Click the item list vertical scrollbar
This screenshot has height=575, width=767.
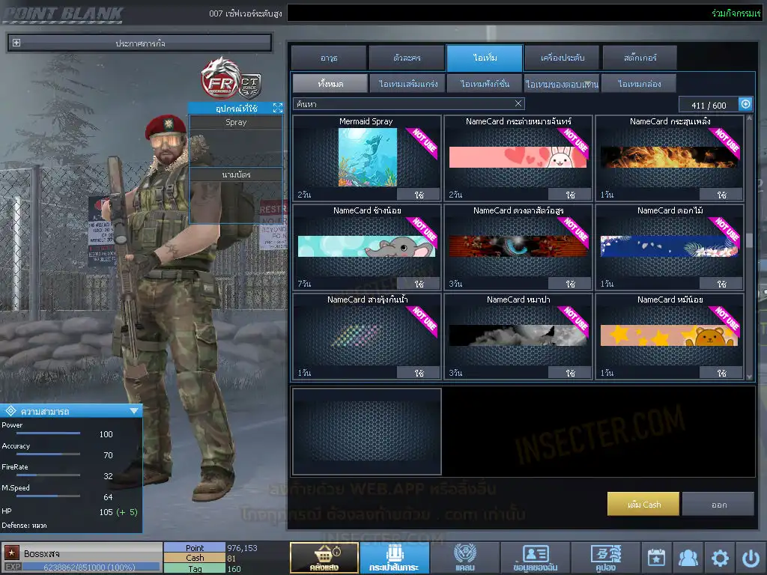coord(748,240)
